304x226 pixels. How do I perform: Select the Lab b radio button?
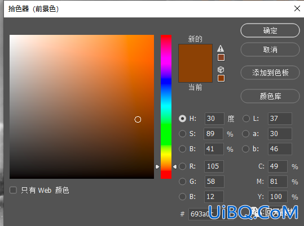246,149
